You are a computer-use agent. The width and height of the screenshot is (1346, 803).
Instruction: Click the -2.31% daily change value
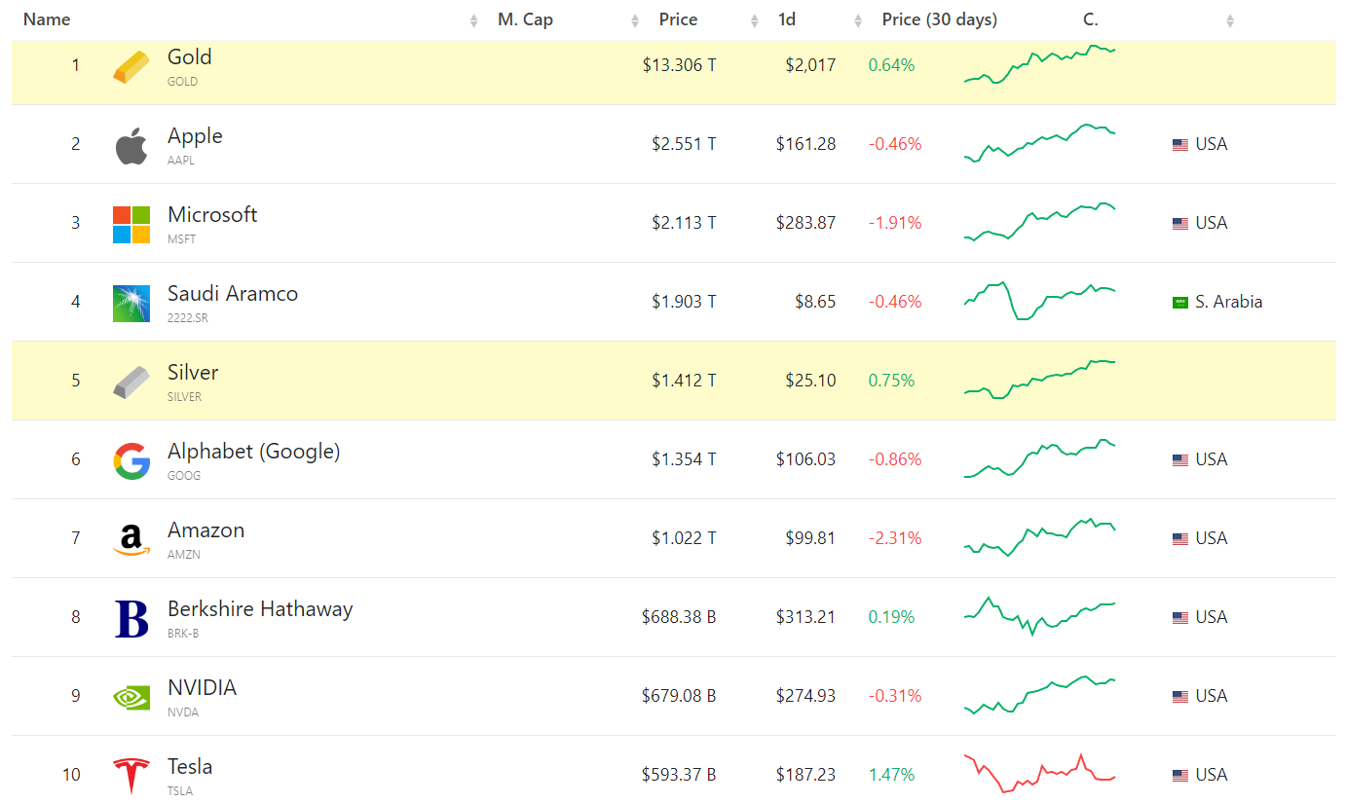895,538
